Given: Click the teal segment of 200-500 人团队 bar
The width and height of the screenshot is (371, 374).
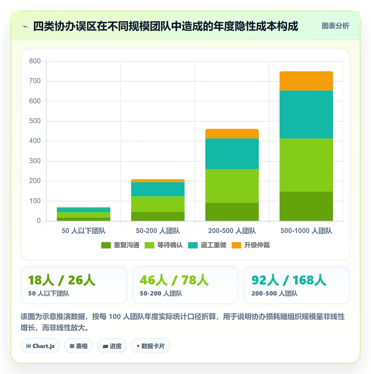Looking at the screenshot, I should coord(232,154).
